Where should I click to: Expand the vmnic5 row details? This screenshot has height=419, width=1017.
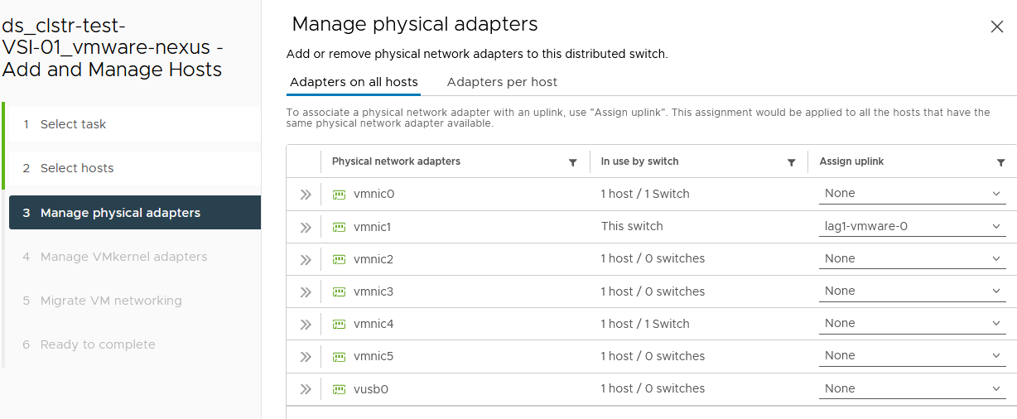[x=306, y=356]
